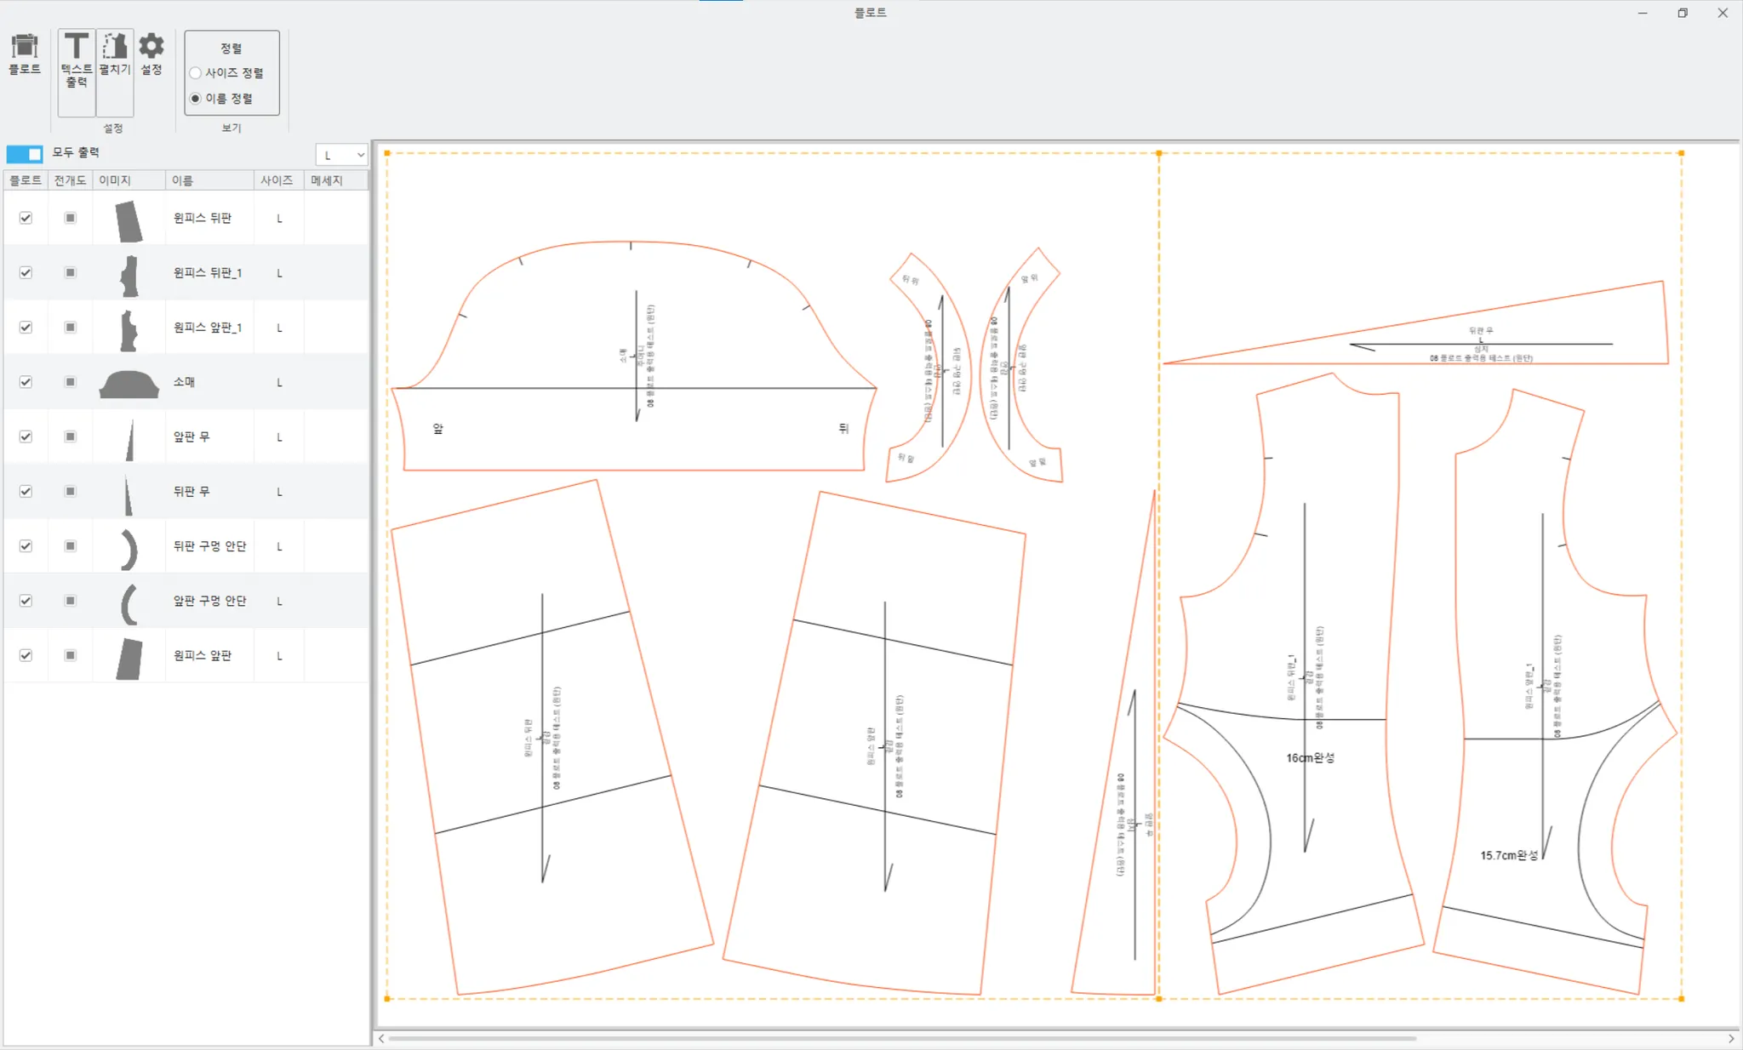Open the 설정 gear settings
Screen dimensions: 1743x1050
tap(151, 53)
